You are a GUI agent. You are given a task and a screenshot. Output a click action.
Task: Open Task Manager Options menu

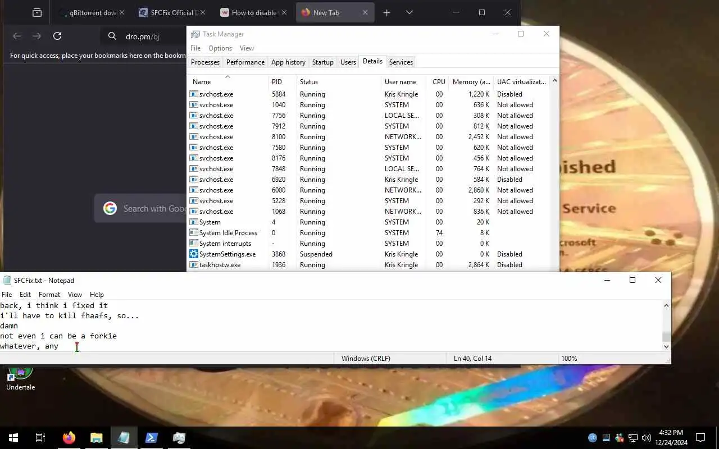[220, 48]
